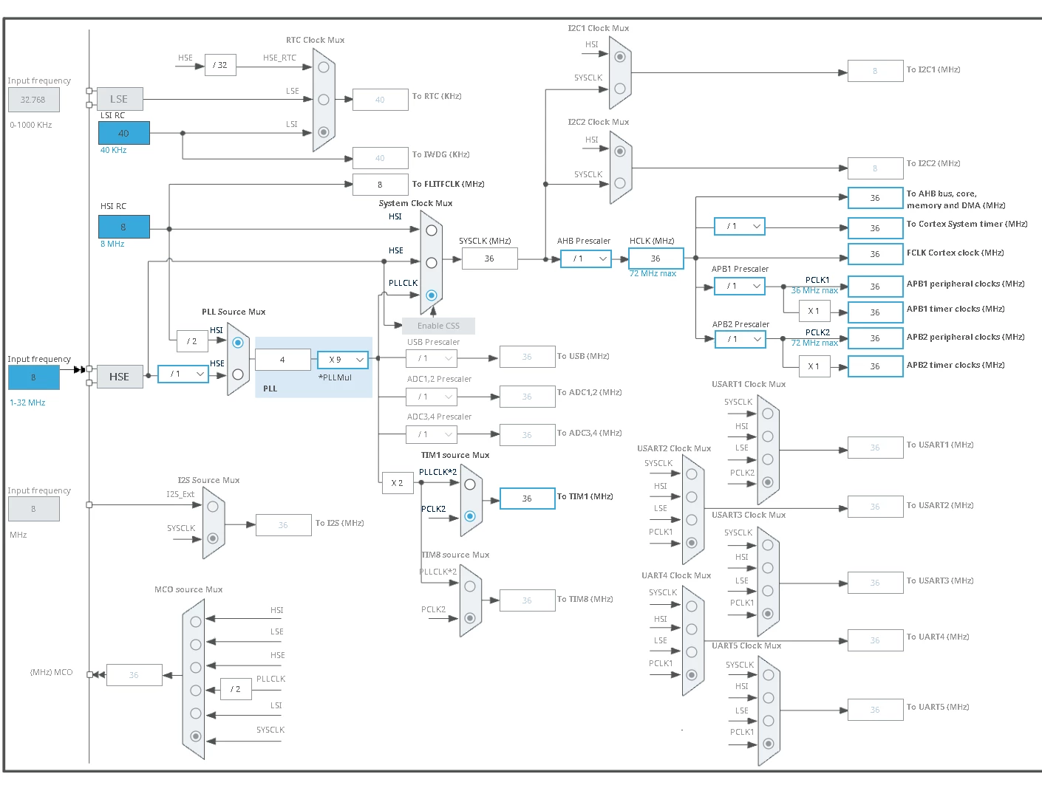Select SYSCLK in I2C1 Clock Mux
The height and width of the screenshot is (791, 1042).
tap(620, 89)
